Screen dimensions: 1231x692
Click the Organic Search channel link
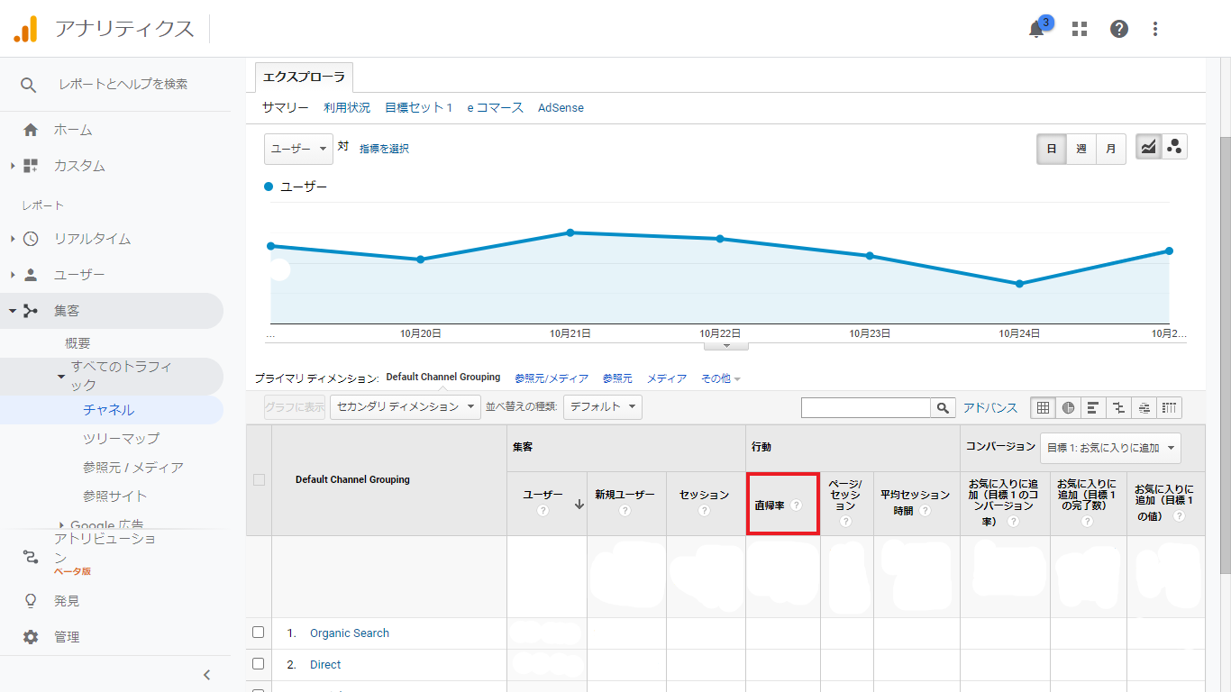point(350,633)
